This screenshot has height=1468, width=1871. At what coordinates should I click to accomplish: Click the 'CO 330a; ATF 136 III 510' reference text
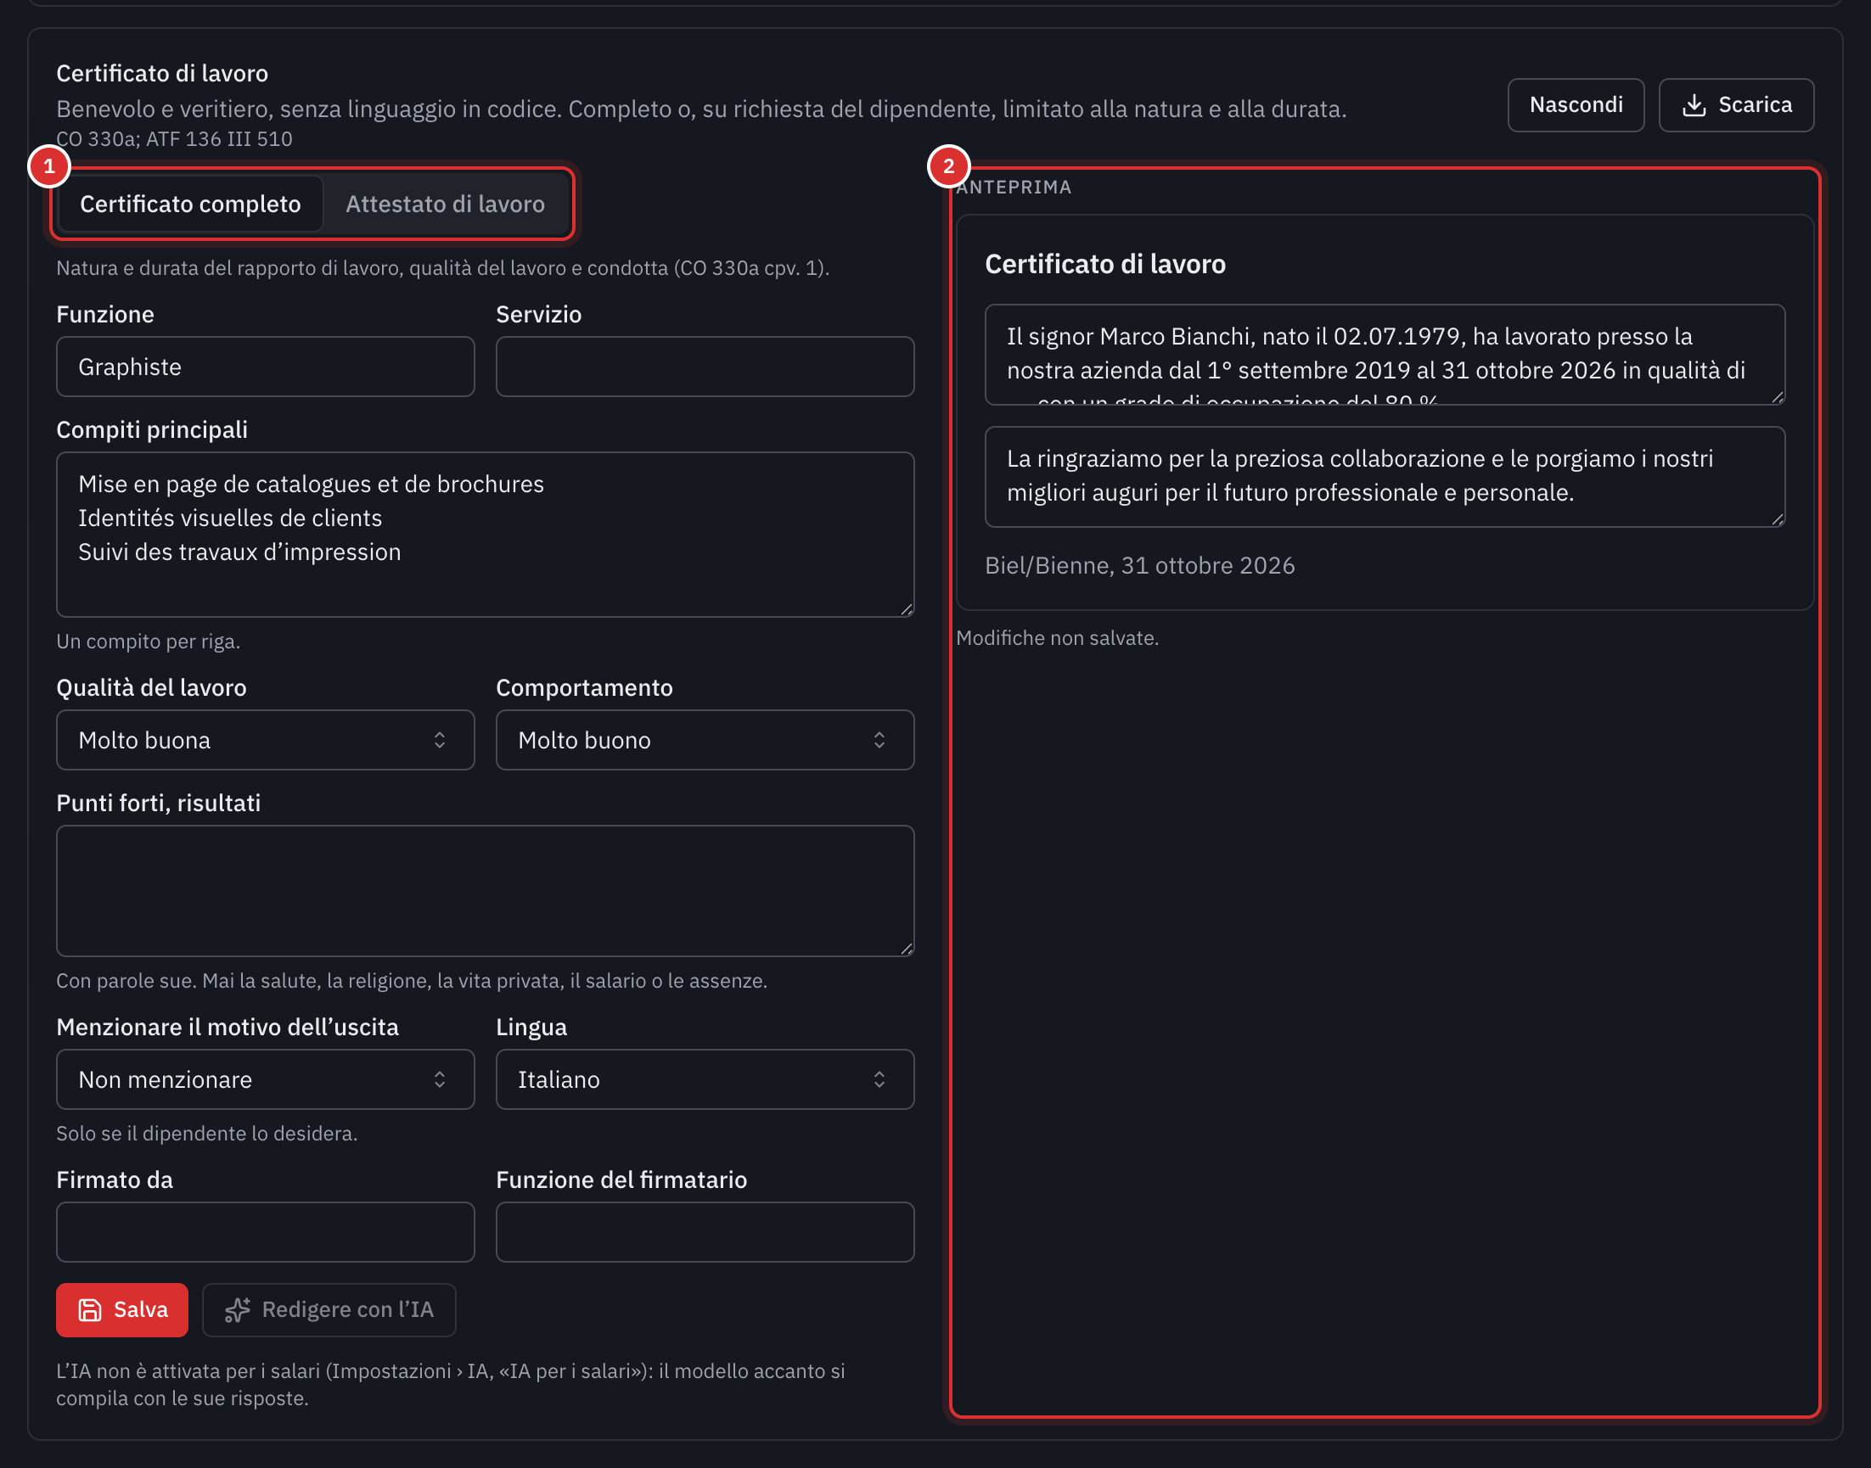coord(174,139)
